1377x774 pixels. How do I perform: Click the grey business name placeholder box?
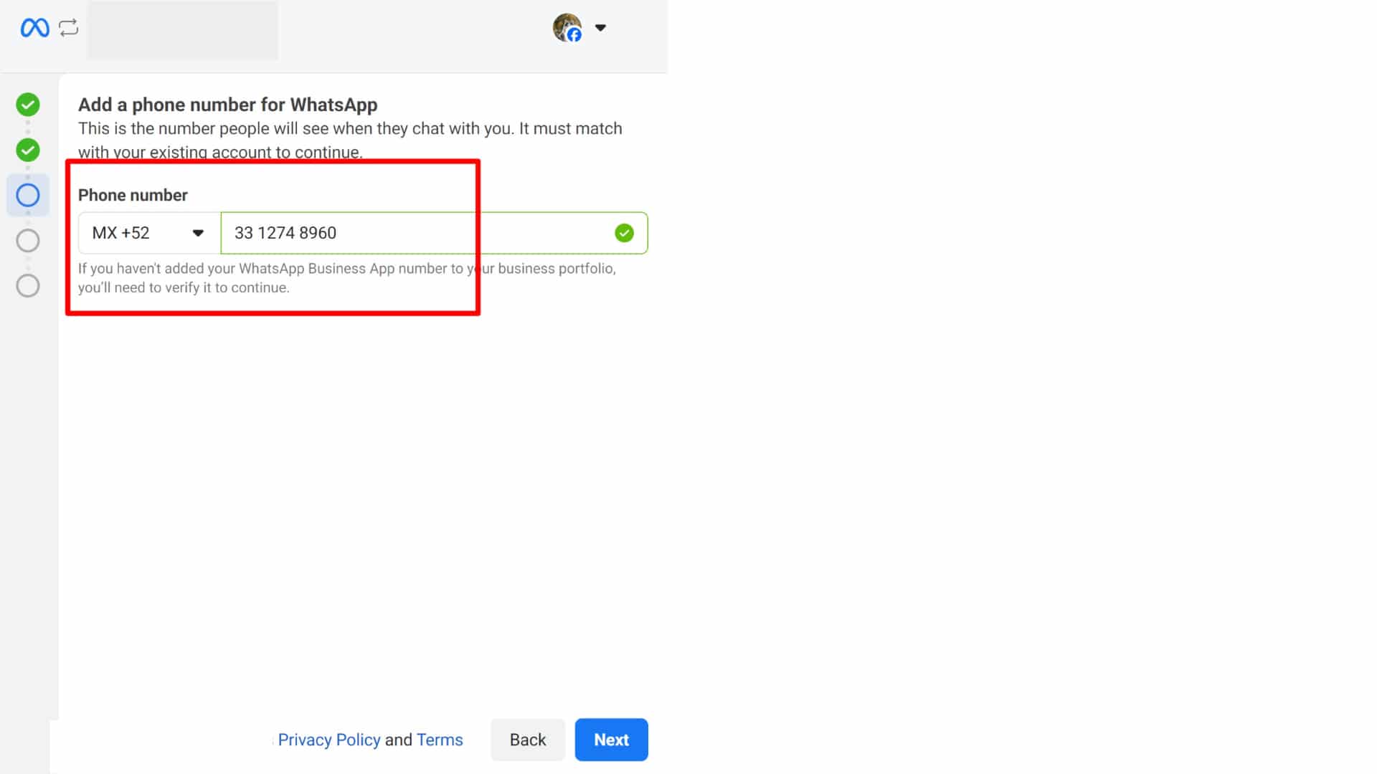point(182,30)
